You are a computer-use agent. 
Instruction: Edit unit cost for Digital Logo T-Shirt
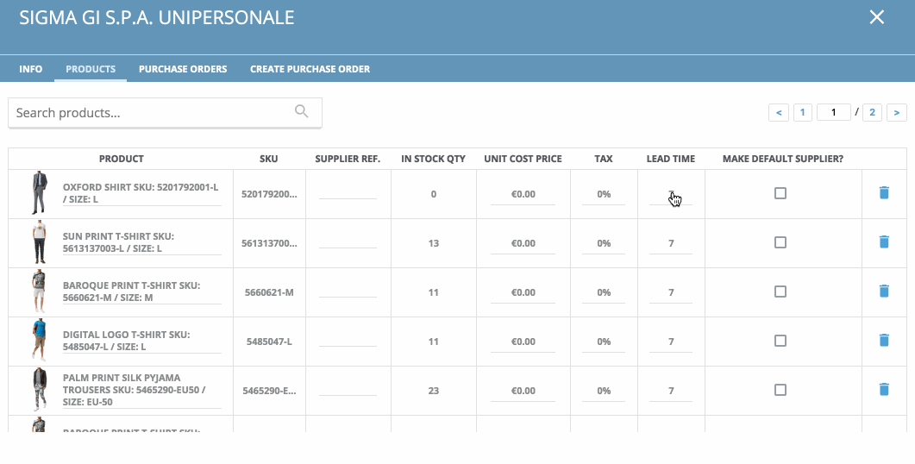tap(523, 342)
